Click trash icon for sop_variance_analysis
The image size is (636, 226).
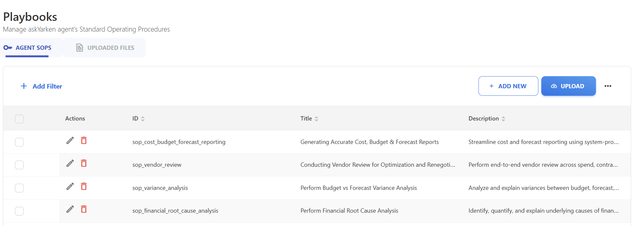[x=84, y=186]
